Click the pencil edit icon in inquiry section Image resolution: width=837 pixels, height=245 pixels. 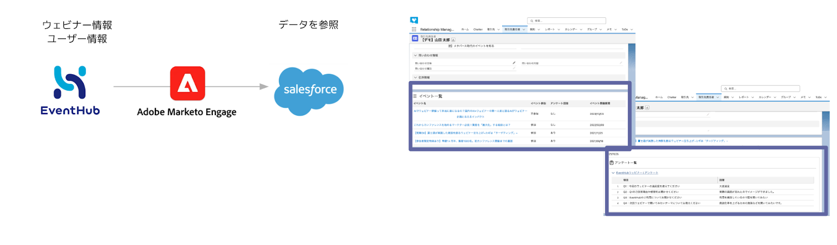514,63
